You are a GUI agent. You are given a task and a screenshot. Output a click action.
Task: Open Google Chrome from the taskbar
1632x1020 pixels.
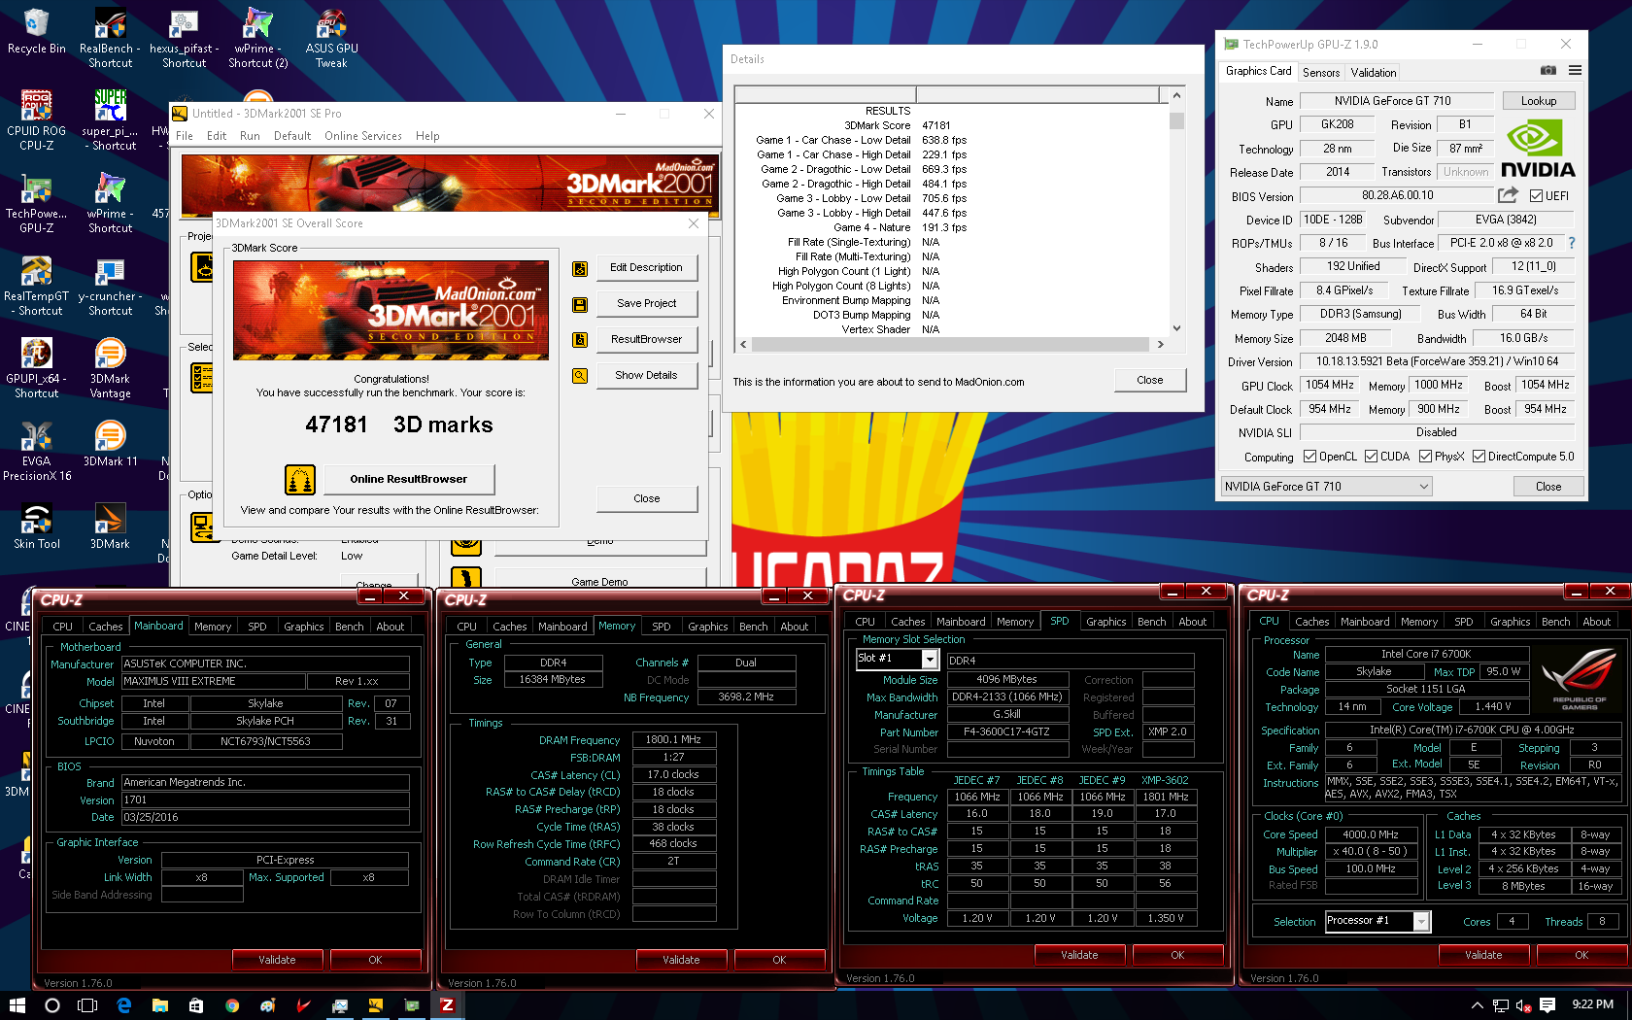232,1005
